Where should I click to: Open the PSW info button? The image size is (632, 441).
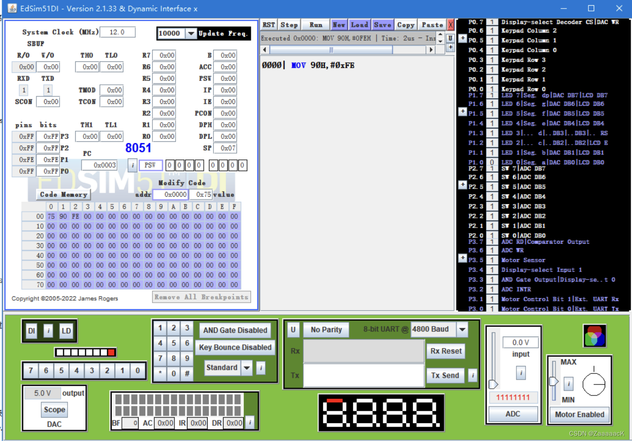tap(133, 165)
